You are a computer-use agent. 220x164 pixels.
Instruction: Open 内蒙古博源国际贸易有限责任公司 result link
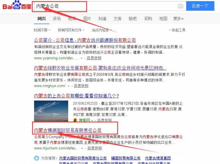67,130
